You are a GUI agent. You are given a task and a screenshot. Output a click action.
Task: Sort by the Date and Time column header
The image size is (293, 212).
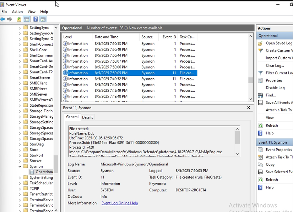coord(116,37)
